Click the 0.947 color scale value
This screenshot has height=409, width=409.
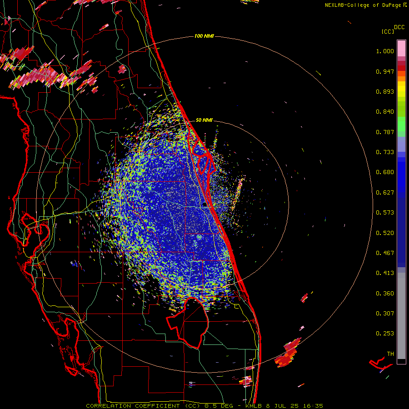coord(385,71)
